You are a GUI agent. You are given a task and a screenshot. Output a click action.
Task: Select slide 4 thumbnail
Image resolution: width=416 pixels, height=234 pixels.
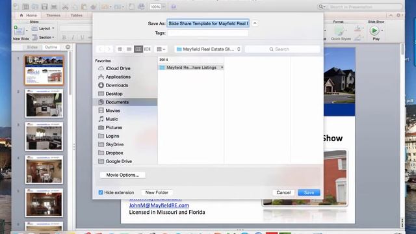tap(44, 170)
